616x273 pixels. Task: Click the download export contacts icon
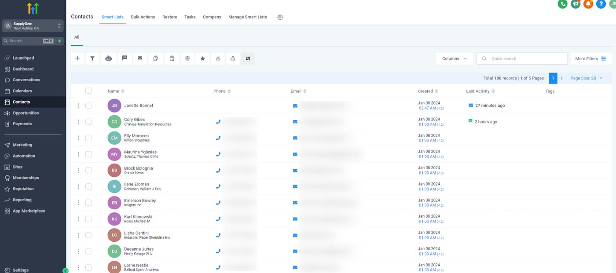(x=218, y=58)
